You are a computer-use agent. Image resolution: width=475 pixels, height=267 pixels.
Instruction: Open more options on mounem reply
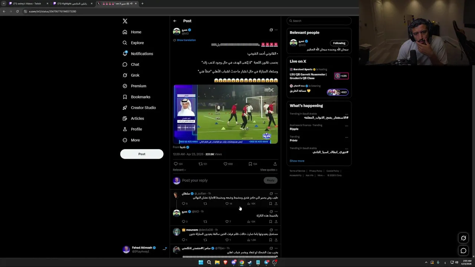pyautogui.click(x=276, y=230)
